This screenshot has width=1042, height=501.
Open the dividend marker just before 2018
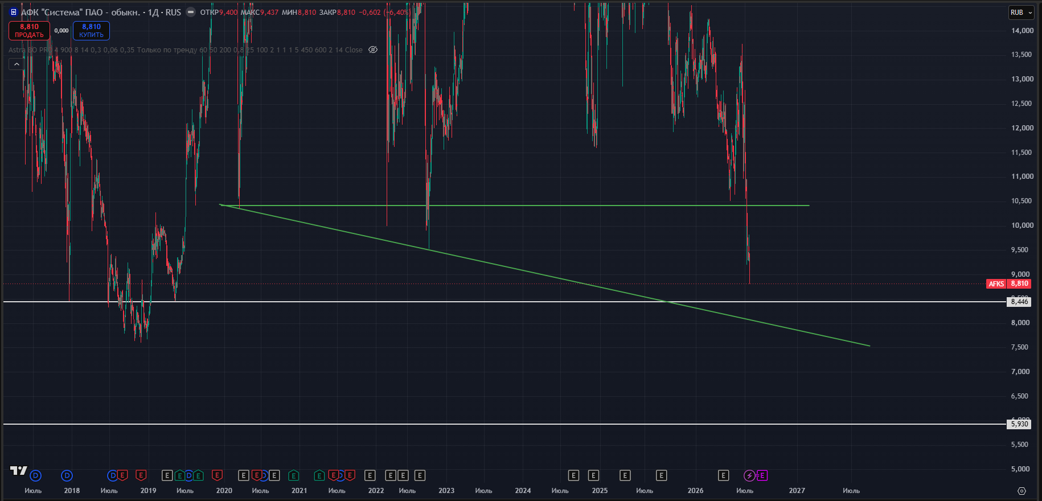[x=67, y=475]
